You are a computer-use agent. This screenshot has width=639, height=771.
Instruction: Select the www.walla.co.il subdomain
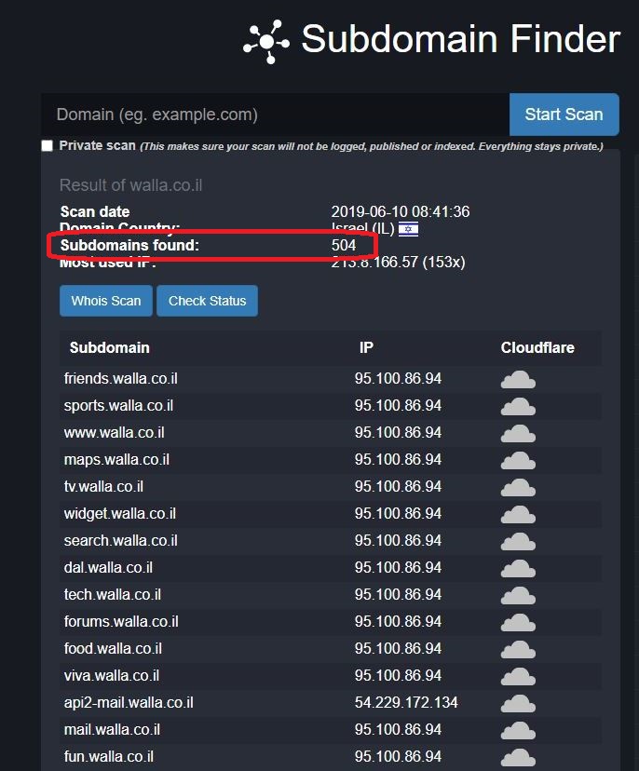(115, 433)
